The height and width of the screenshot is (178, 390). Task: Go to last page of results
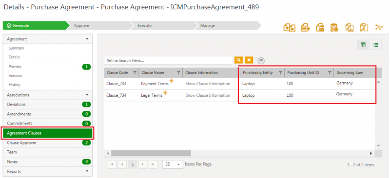tap(153, 164)
